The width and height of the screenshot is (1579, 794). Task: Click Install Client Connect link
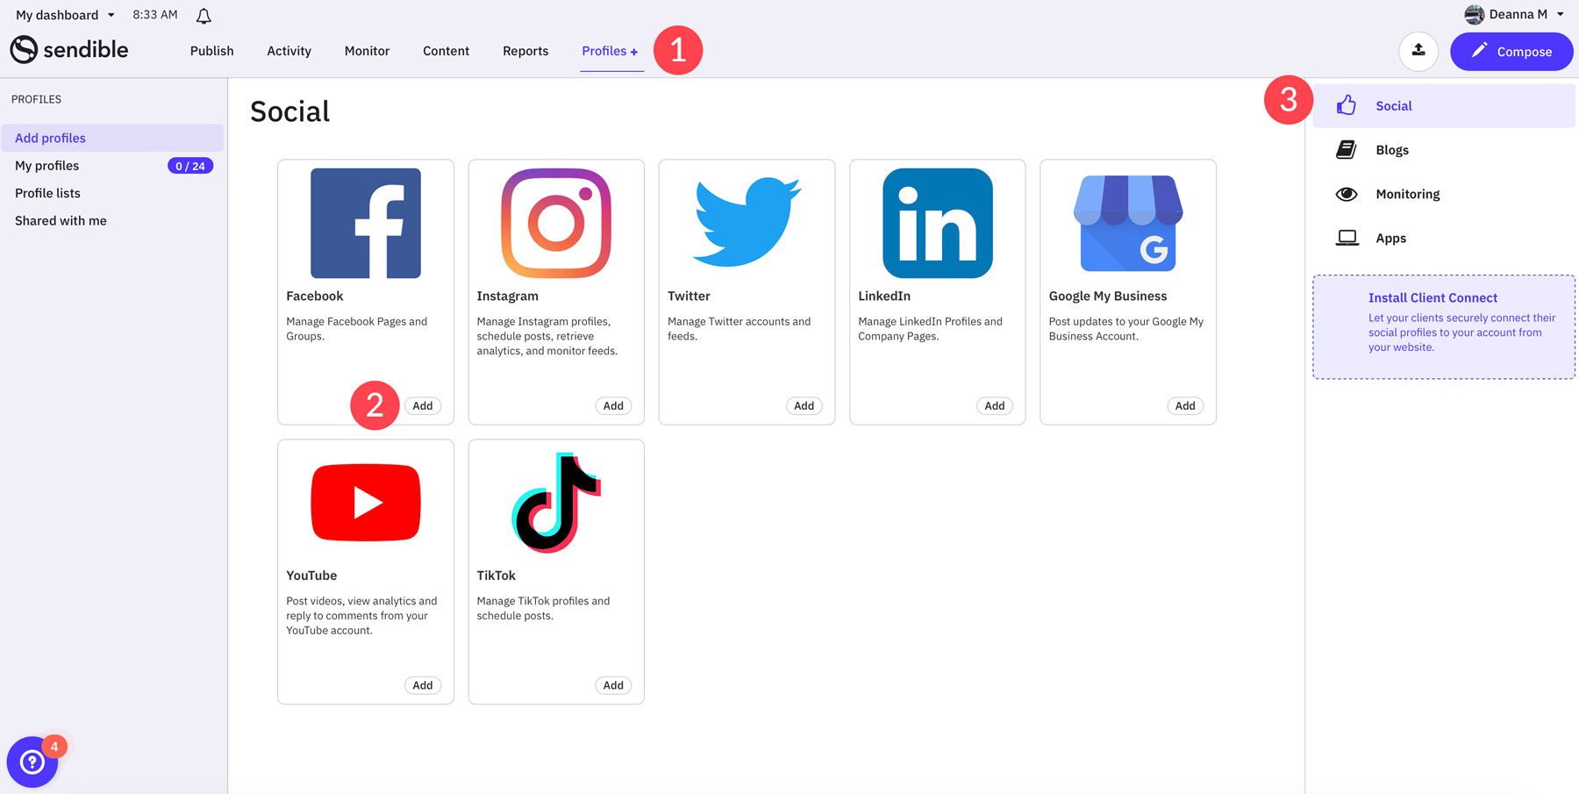tap(1432, 297)
